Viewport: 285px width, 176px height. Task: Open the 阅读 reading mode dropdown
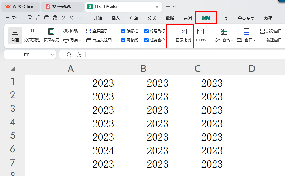(x=72, y=40)
